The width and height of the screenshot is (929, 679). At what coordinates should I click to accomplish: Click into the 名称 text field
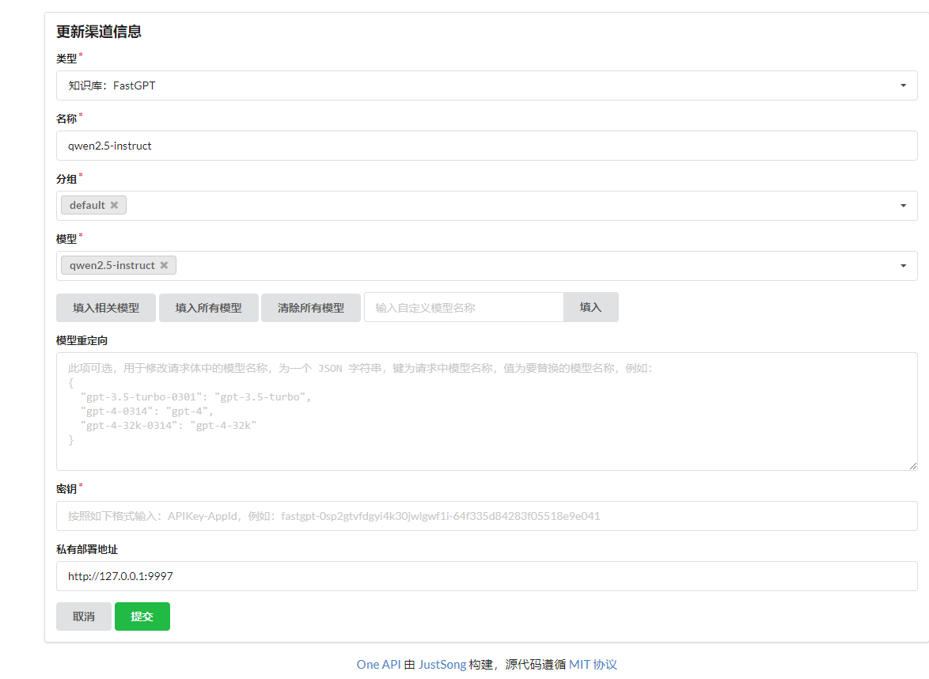tap(487, 146)
